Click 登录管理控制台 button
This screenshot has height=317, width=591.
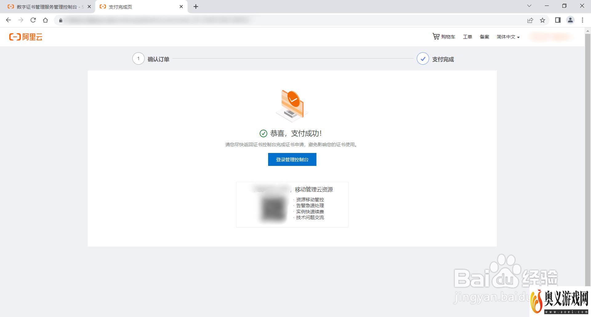click(292, 159)
